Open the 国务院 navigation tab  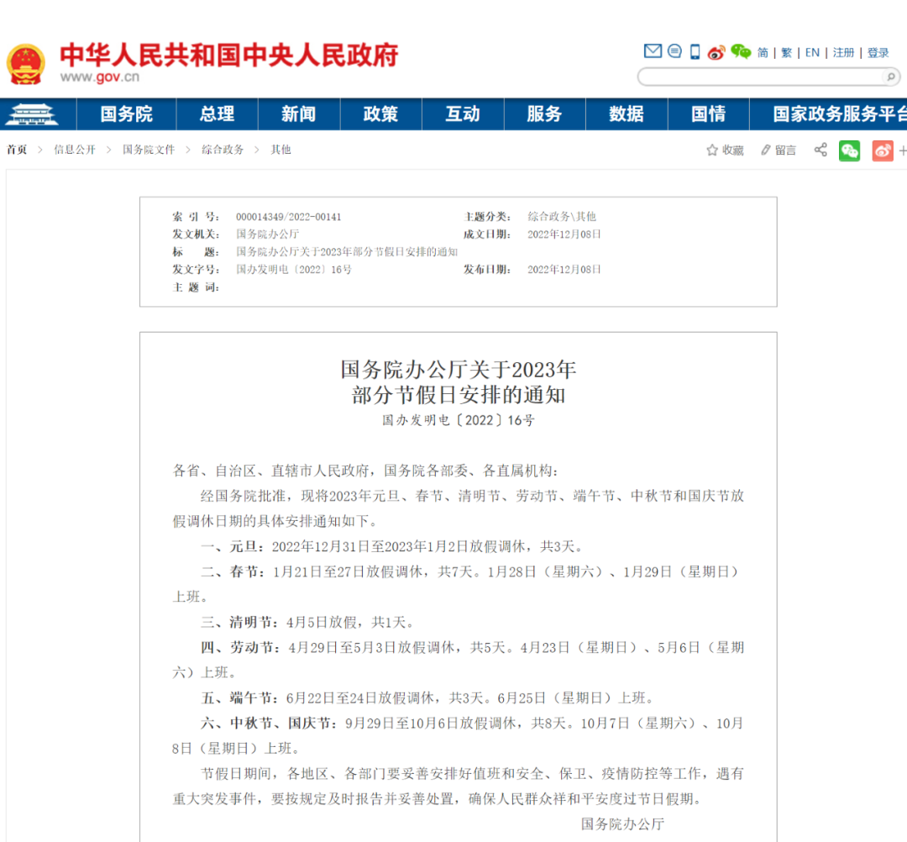[126, 114]
